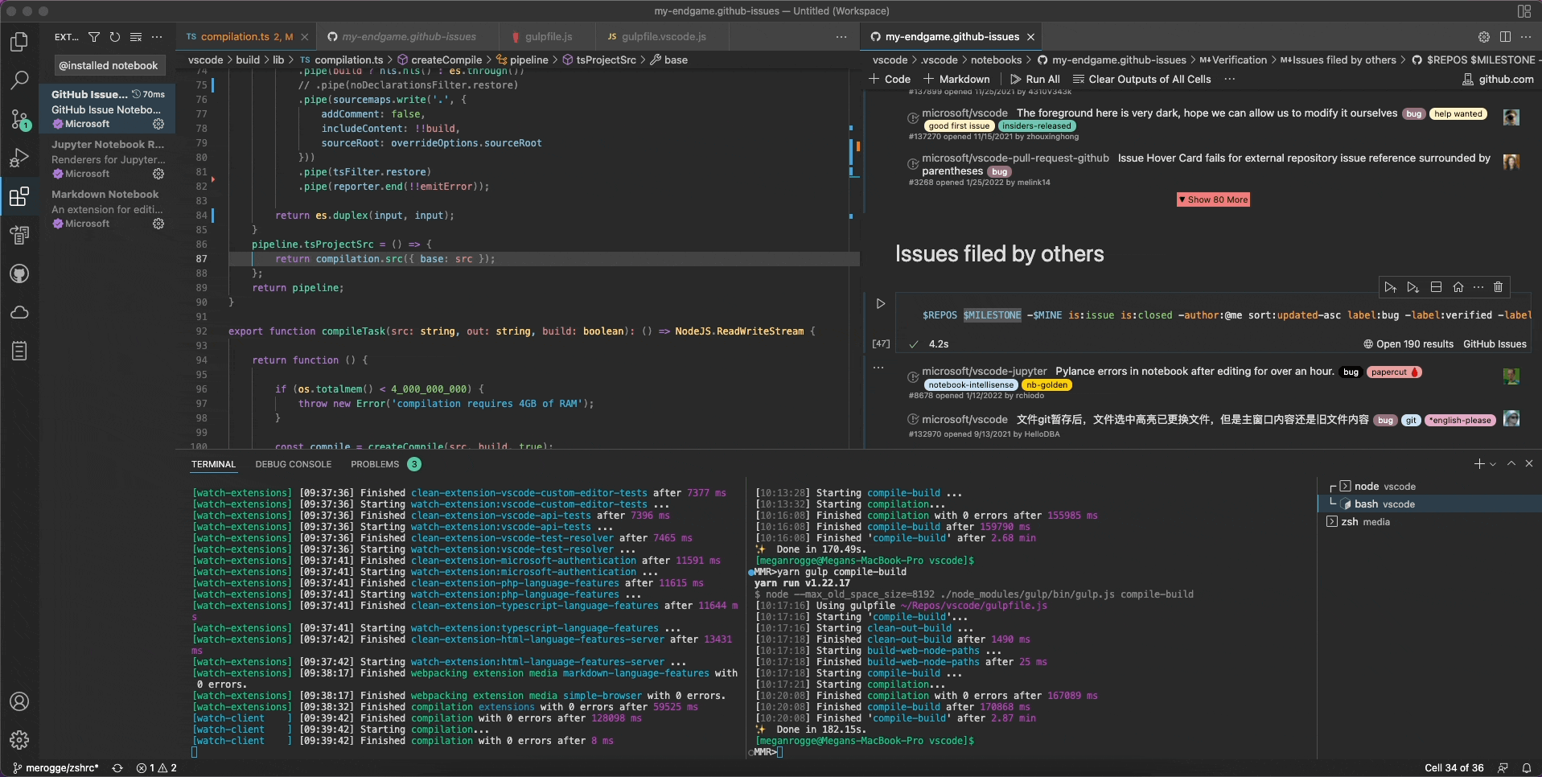
Task: Add a Markdown cell to notebook
Action: pyautogui.click(x=956, y=79)
